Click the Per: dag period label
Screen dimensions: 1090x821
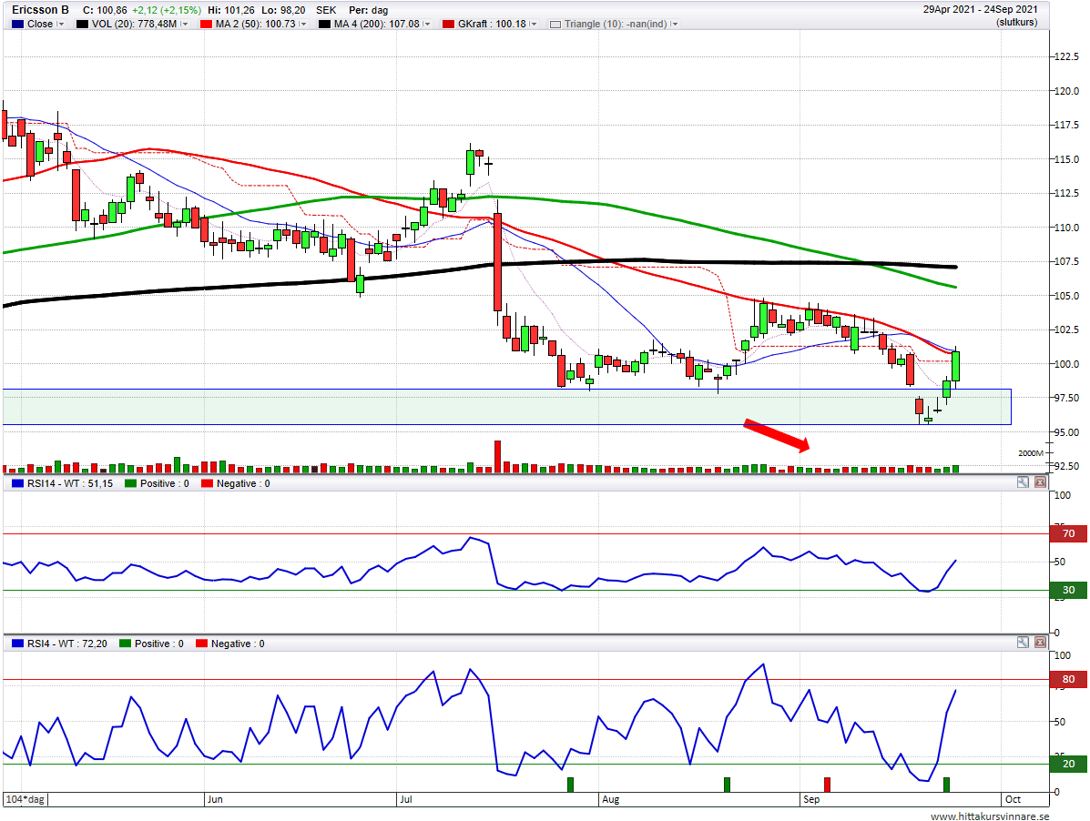369,10
